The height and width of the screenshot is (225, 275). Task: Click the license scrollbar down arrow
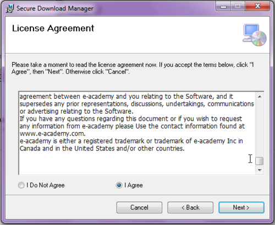click(260, 170)
